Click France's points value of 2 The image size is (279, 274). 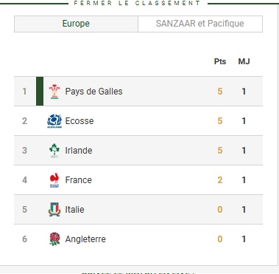(220, 180)
